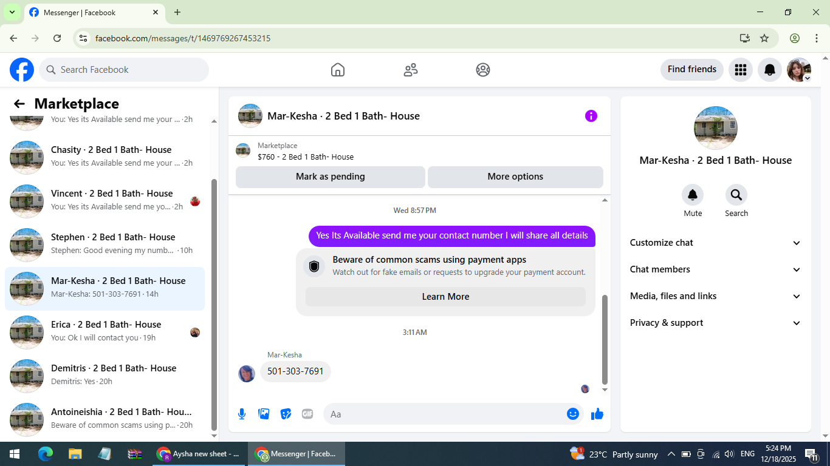Click the conversation list scrollbar thumb
The image size is (830, 466).
click(213, 303)
